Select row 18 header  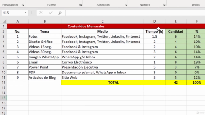pos(4,113)
